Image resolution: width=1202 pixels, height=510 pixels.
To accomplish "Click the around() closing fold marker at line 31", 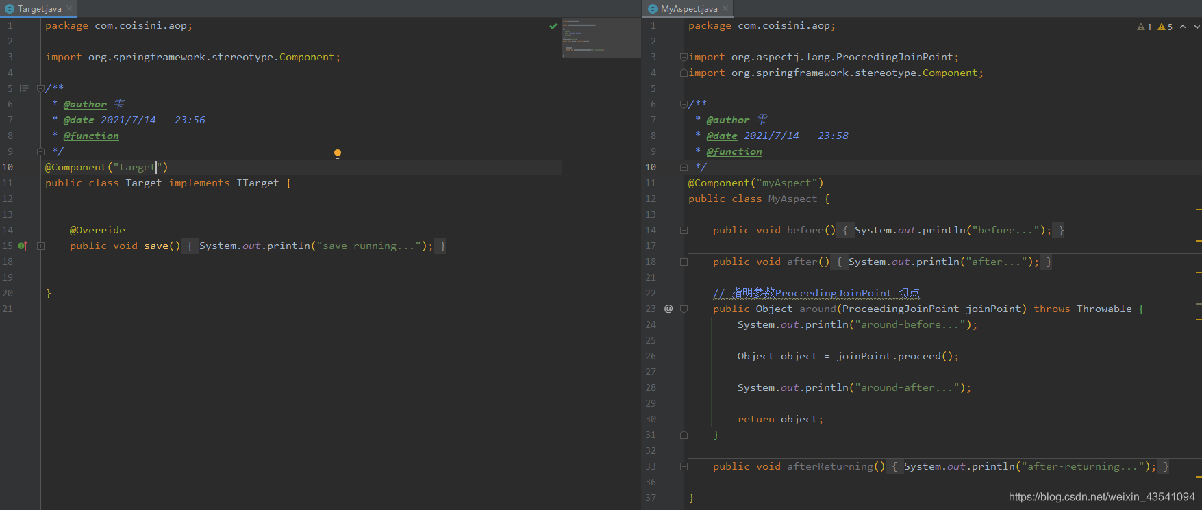I will pos(684,435).
